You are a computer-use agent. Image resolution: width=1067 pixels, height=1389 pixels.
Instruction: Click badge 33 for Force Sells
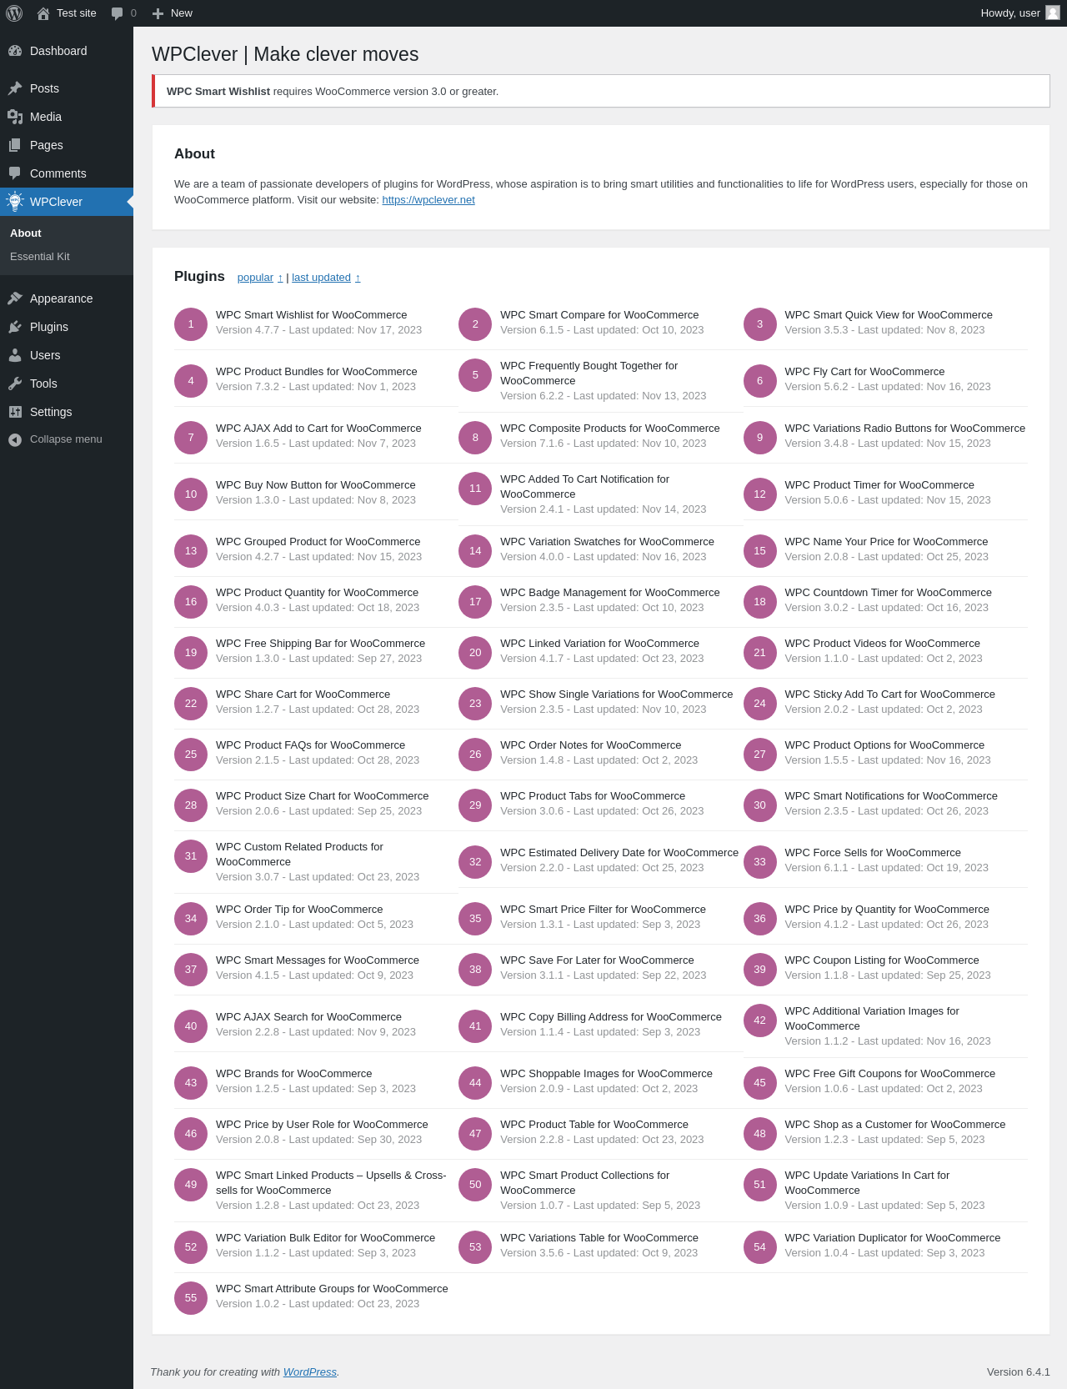tap(759, 862)
